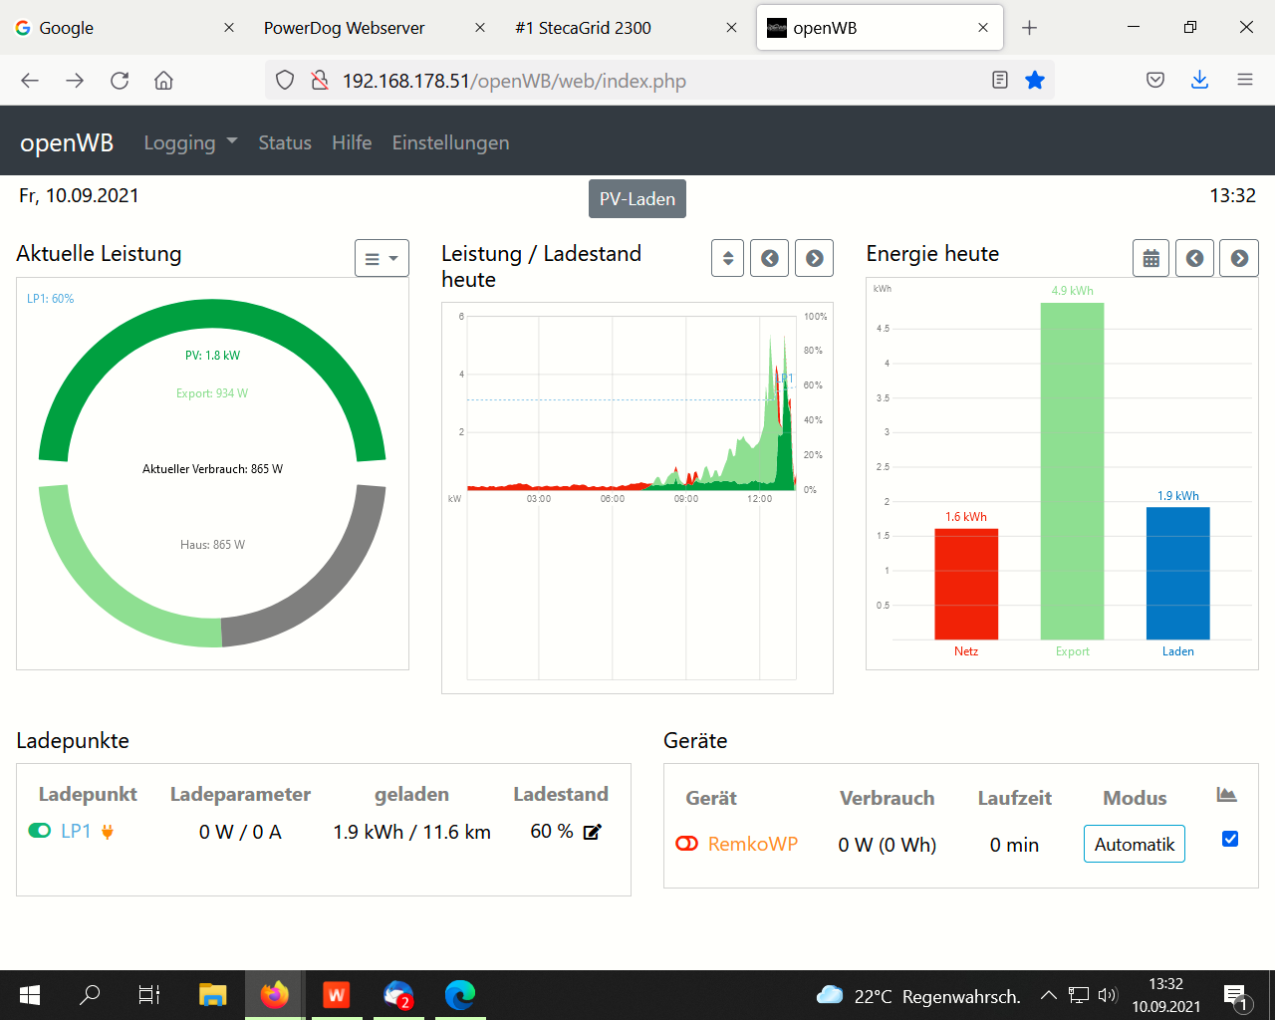Edit the Ladestand 60 % value
Screen dimensions: 1275x1020
click(x=593, y=832)
